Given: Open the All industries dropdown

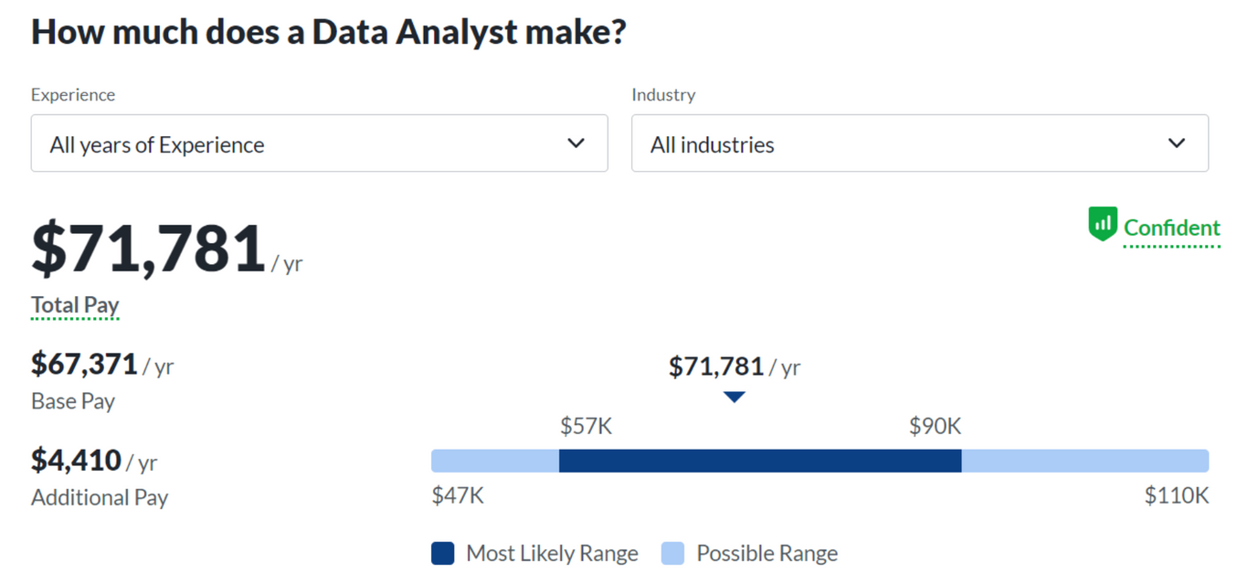Looking at the screenshot, I should coord(920,143).
